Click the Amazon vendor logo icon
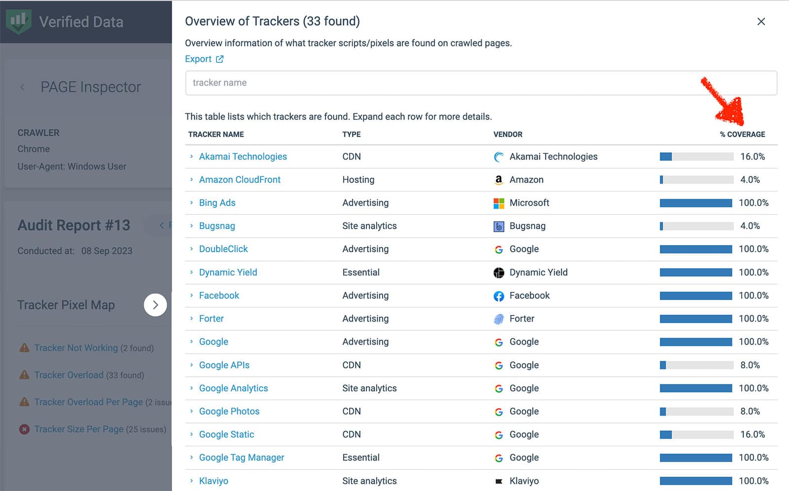Image resolution: width=789 pixels, height=491 pixels. pyautogui.click(x=499, y=180)
